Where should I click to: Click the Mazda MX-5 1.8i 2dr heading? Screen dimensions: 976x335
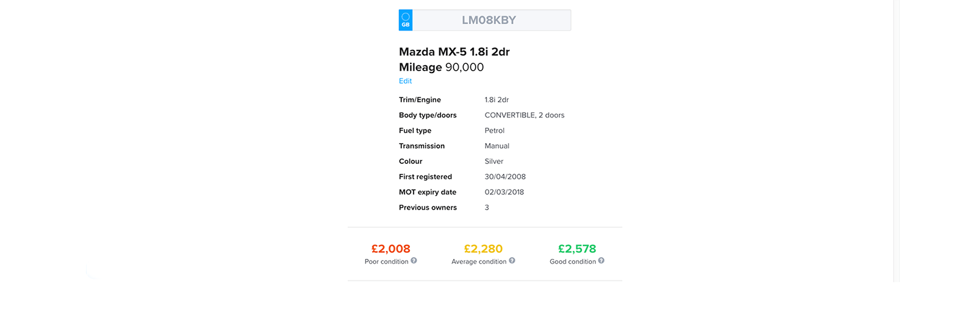[x=454, y=52]
